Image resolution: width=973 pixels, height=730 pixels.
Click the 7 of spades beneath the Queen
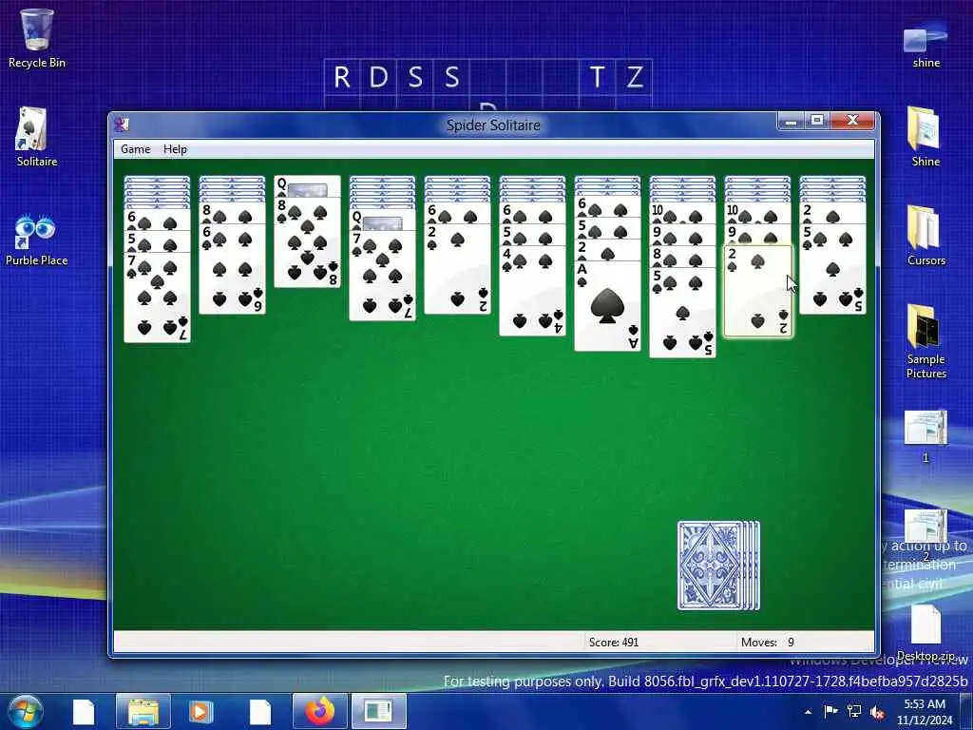click(x=382, y=276)
